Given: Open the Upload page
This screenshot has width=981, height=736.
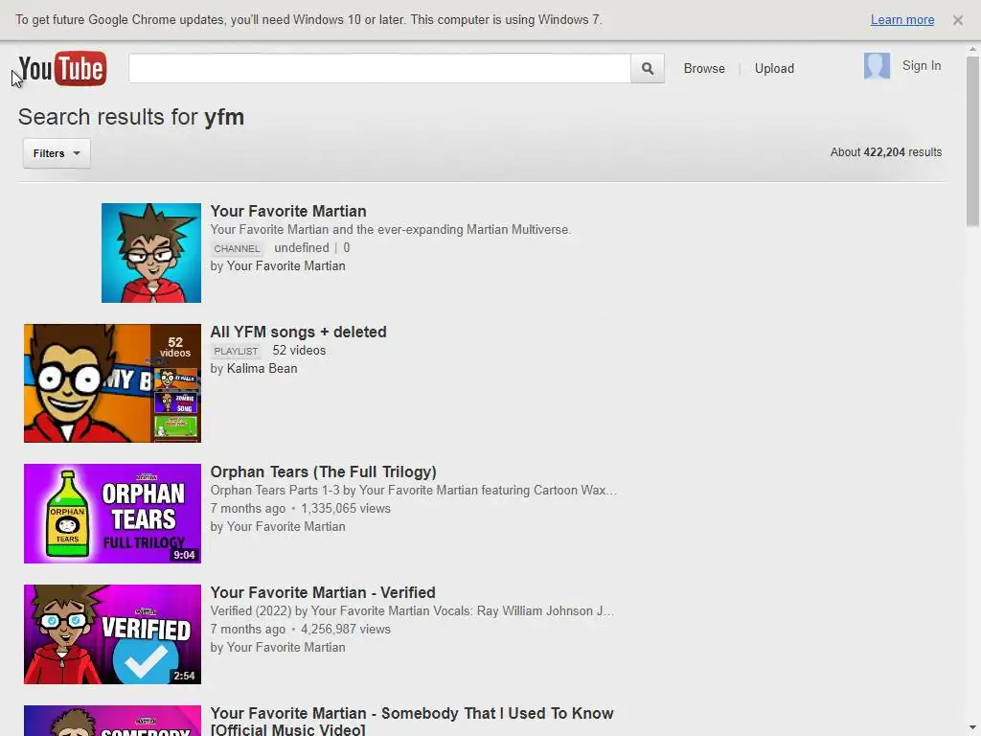Looking at the screenshot, I should [774, 68].
